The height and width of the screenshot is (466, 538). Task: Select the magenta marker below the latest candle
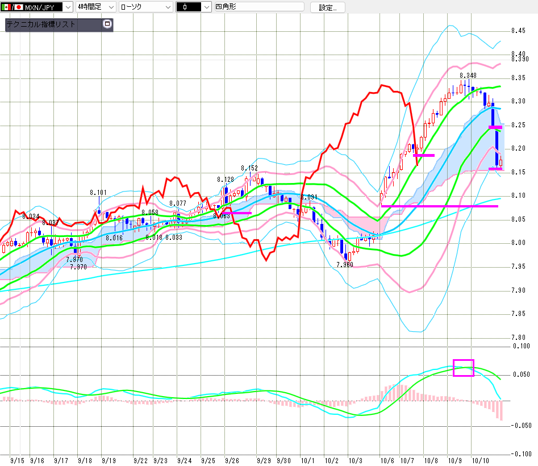tap(495, 168)
